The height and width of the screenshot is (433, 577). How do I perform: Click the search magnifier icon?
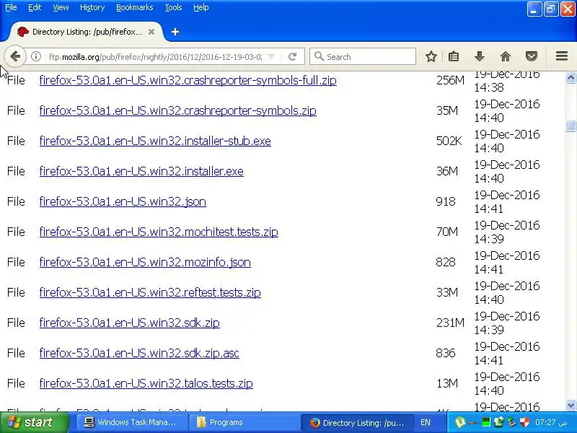(319, 57)
